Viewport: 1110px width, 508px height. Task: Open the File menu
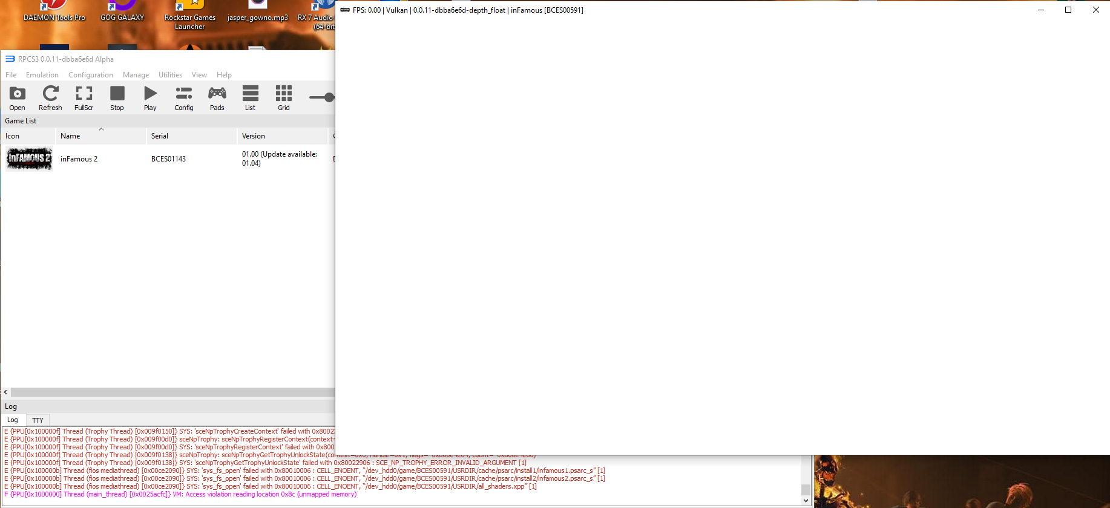coord(11,75)
